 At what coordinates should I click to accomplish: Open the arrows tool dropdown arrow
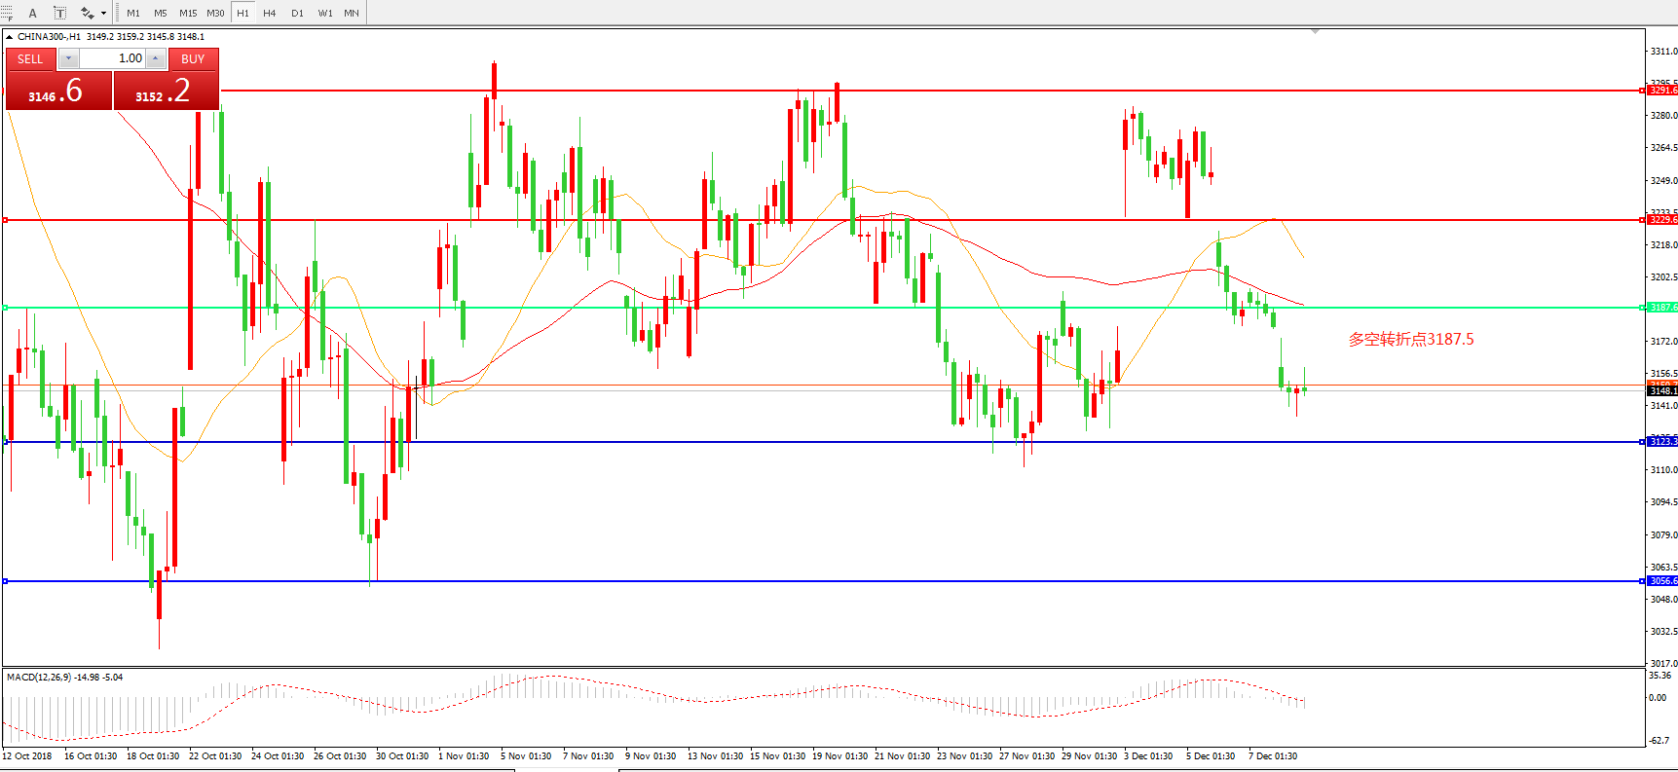(103, 13)
